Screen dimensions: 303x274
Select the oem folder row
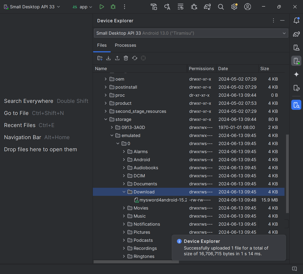[x=189, y=79]
